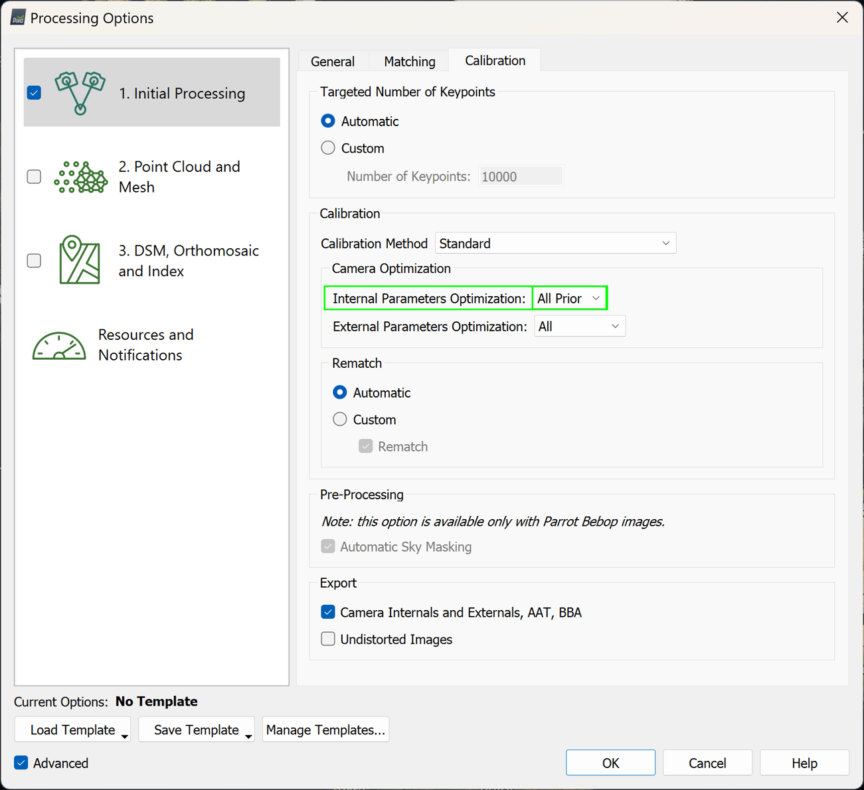Expand Internal Parameters Optimization dropdown
864x790 pixels.
pyautogui.click(x=569, y=299)
